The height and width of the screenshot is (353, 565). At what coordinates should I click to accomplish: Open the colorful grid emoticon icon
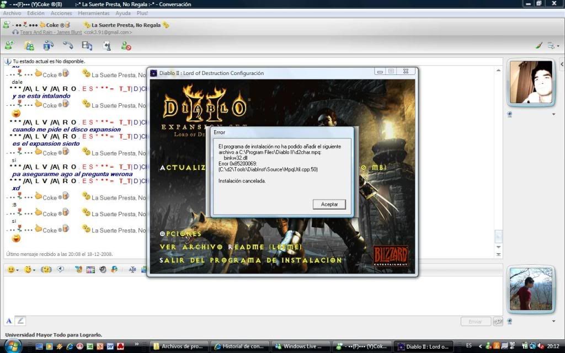(x=90, y=269)
